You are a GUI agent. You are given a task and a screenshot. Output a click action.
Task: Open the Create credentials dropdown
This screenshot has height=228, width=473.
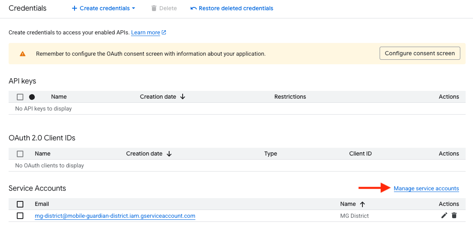coord(104,8)
